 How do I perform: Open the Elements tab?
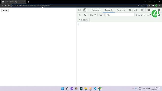(x=96, y=10)
